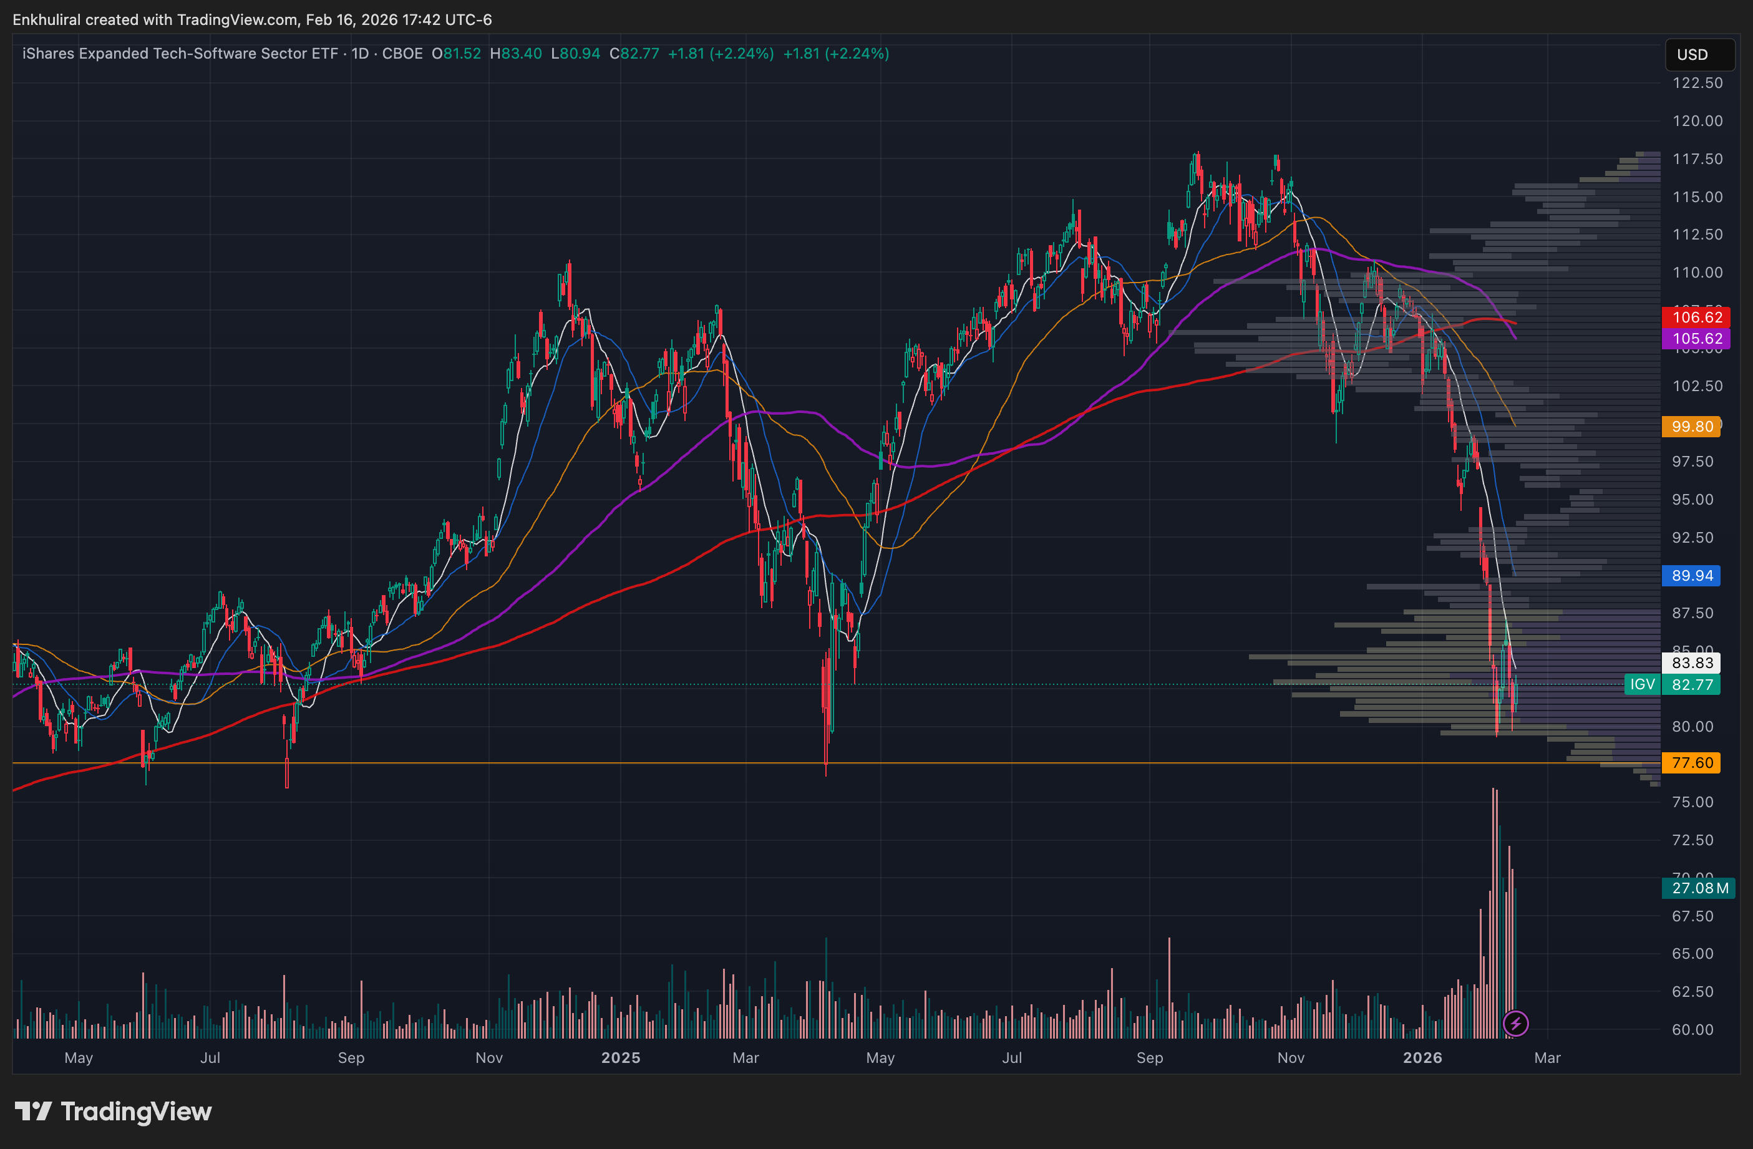Screen dimensions: 1753x1149
Task: Click the 1D interval in chart legend
Action: 359,54
